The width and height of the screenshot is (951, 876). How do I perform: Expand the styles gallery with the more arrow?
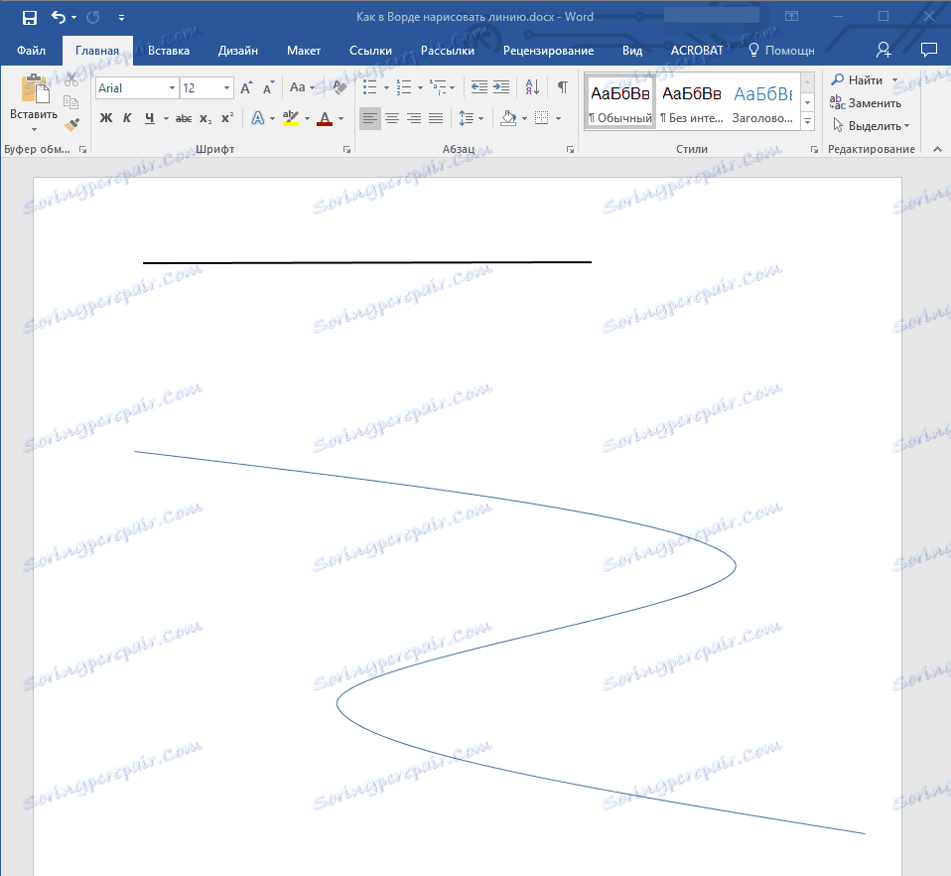pos(808,121)
